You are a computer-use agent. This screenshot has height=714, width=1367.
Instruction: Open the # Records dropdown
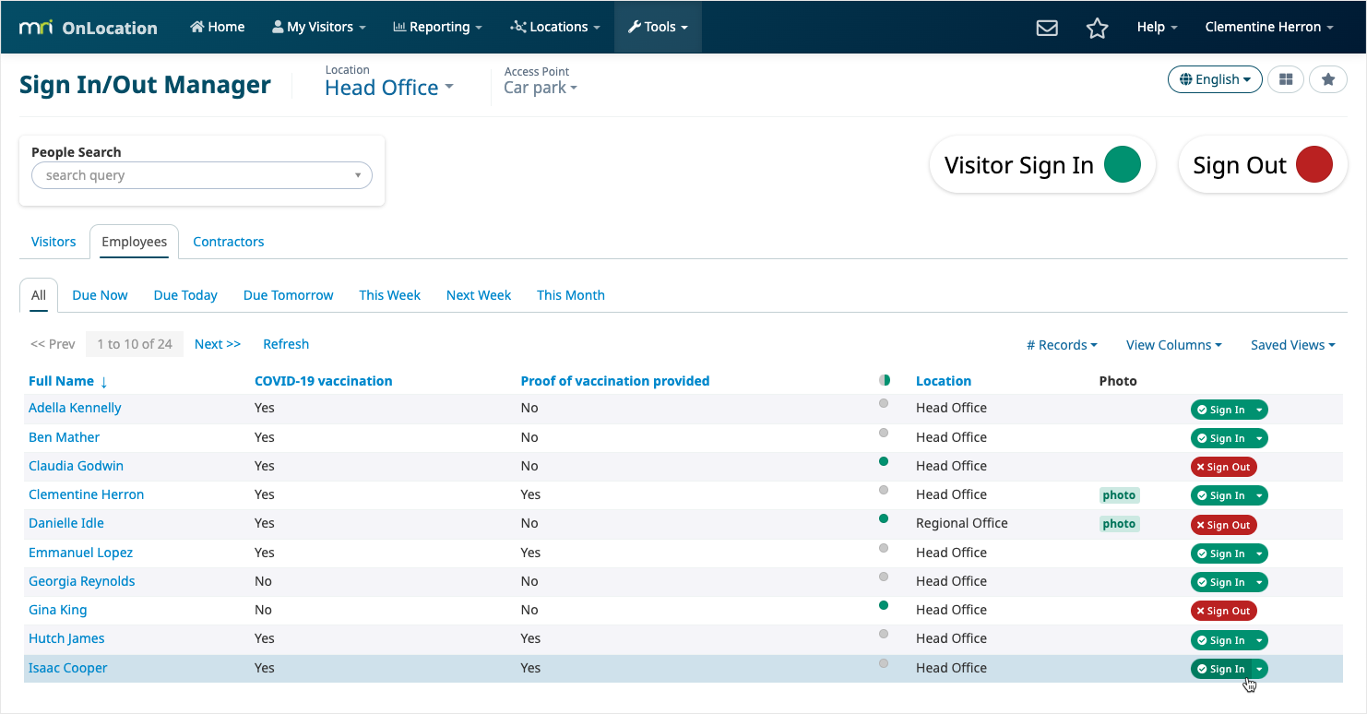click(1062, 345)
